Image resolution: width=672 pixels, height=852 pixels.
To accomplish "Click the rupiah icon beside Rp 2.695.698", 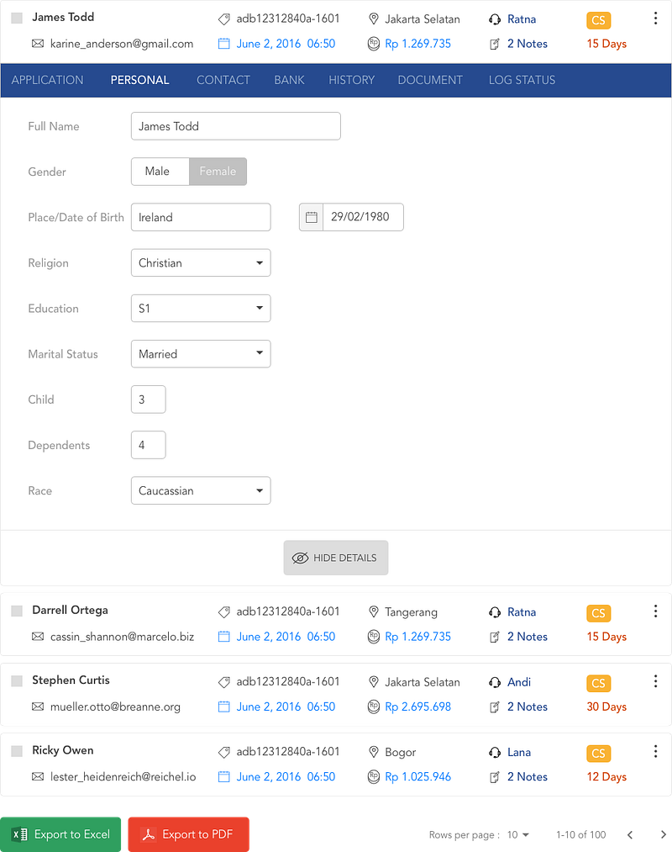I will (x=374, y=706).
